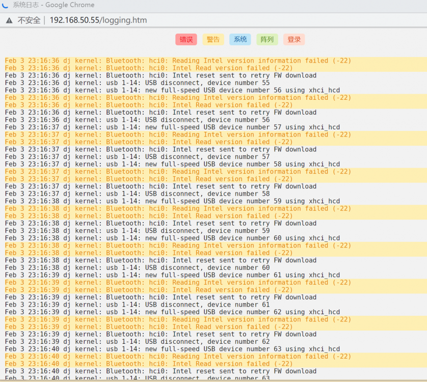Select log line new full-speed USB device number 58

(x=172, y=164)
